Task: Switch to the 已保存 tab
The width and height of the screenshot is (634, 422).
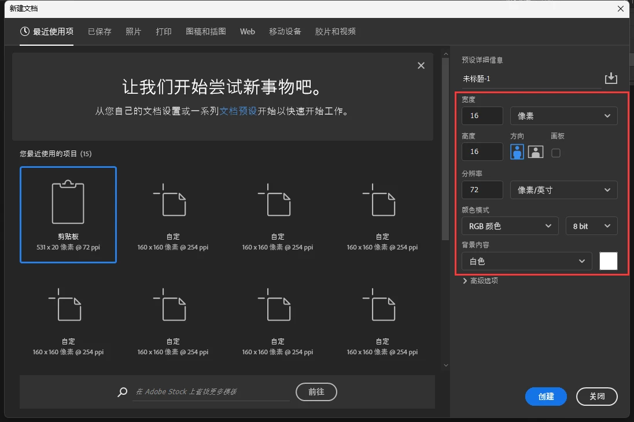Action: 99,32
